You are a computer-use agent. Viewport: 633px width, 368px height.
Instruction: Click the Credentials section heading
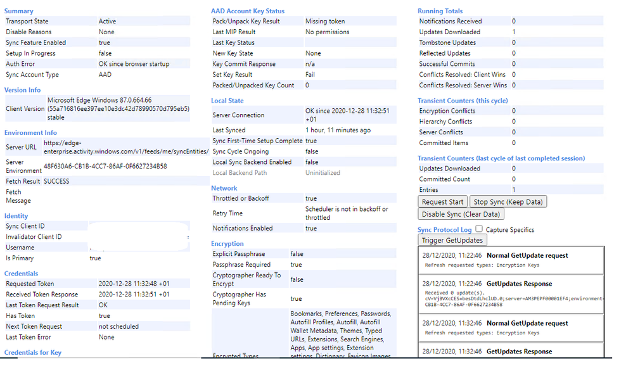21,273
